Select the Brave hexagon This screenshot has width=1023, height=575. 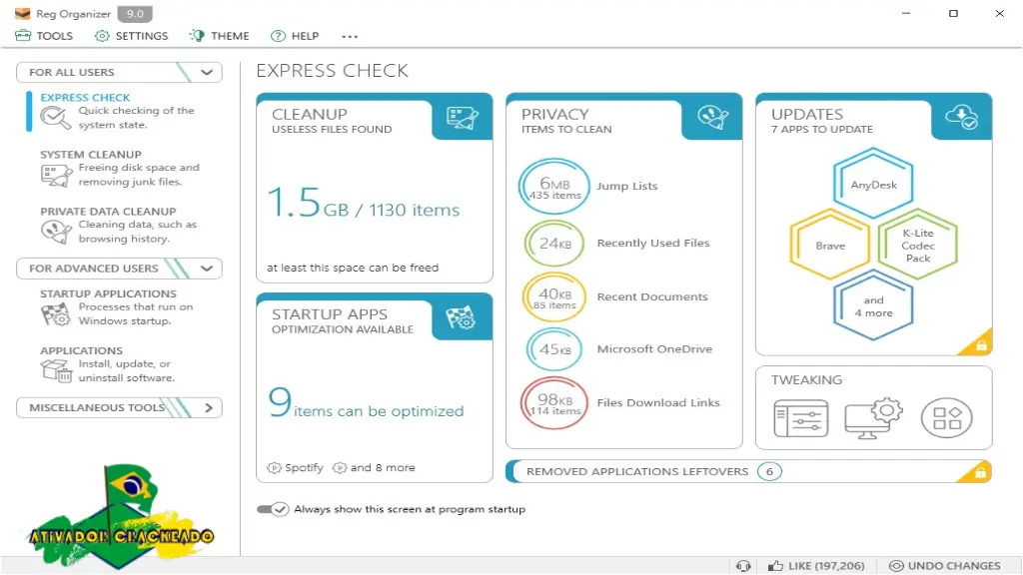[830, 246]
